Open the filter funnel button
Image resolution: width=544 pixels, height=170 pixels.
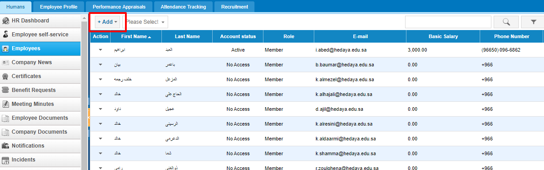point(533,22)
